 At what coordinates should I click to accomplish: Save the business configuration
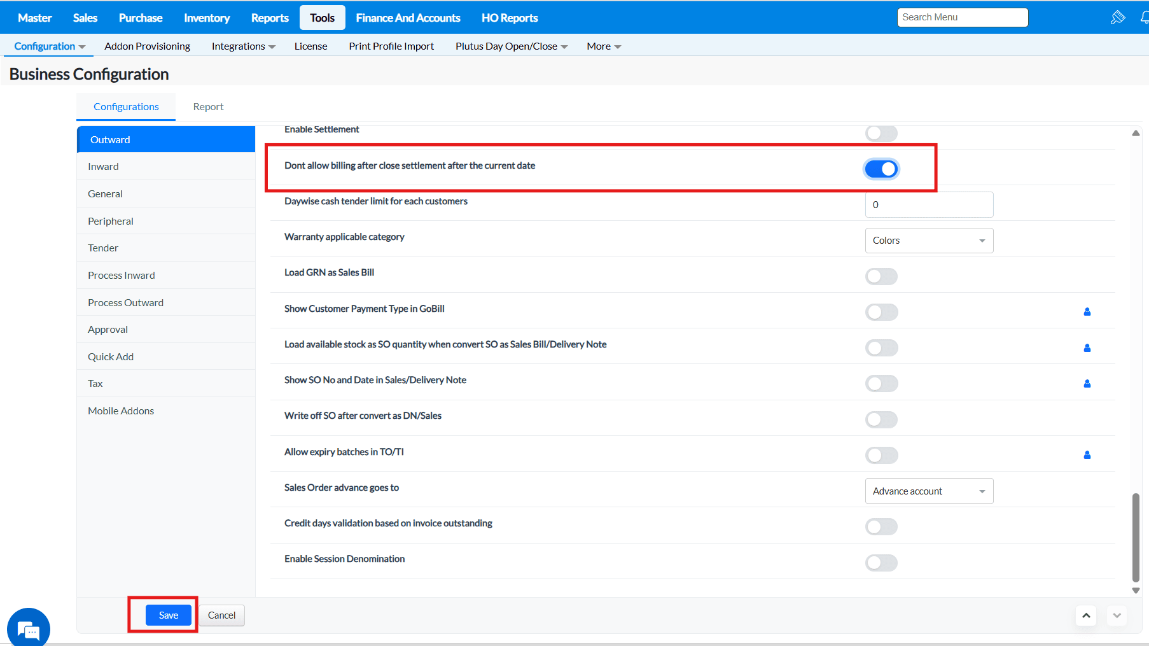[169, 615]
